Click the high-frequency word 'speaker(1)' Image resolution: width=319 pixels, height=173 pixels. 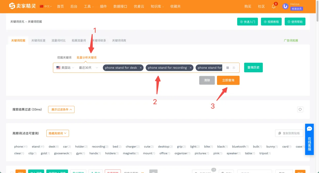click(x=234, y=153)
